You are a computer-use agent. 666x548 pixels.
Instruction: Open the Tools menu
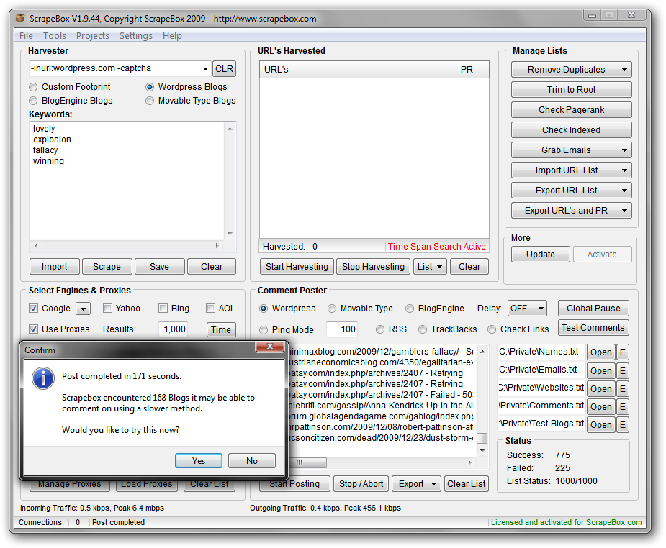pyautogui.click(x=55, y=36)
